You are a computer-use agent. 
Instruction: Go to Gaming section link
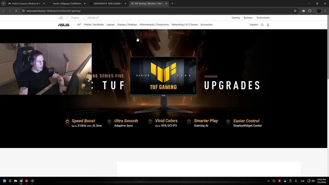235,18
